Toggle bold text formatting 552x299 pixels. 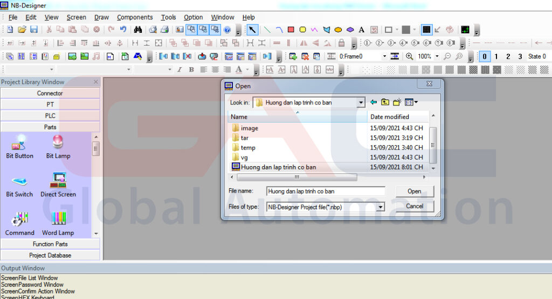(191, 69)
